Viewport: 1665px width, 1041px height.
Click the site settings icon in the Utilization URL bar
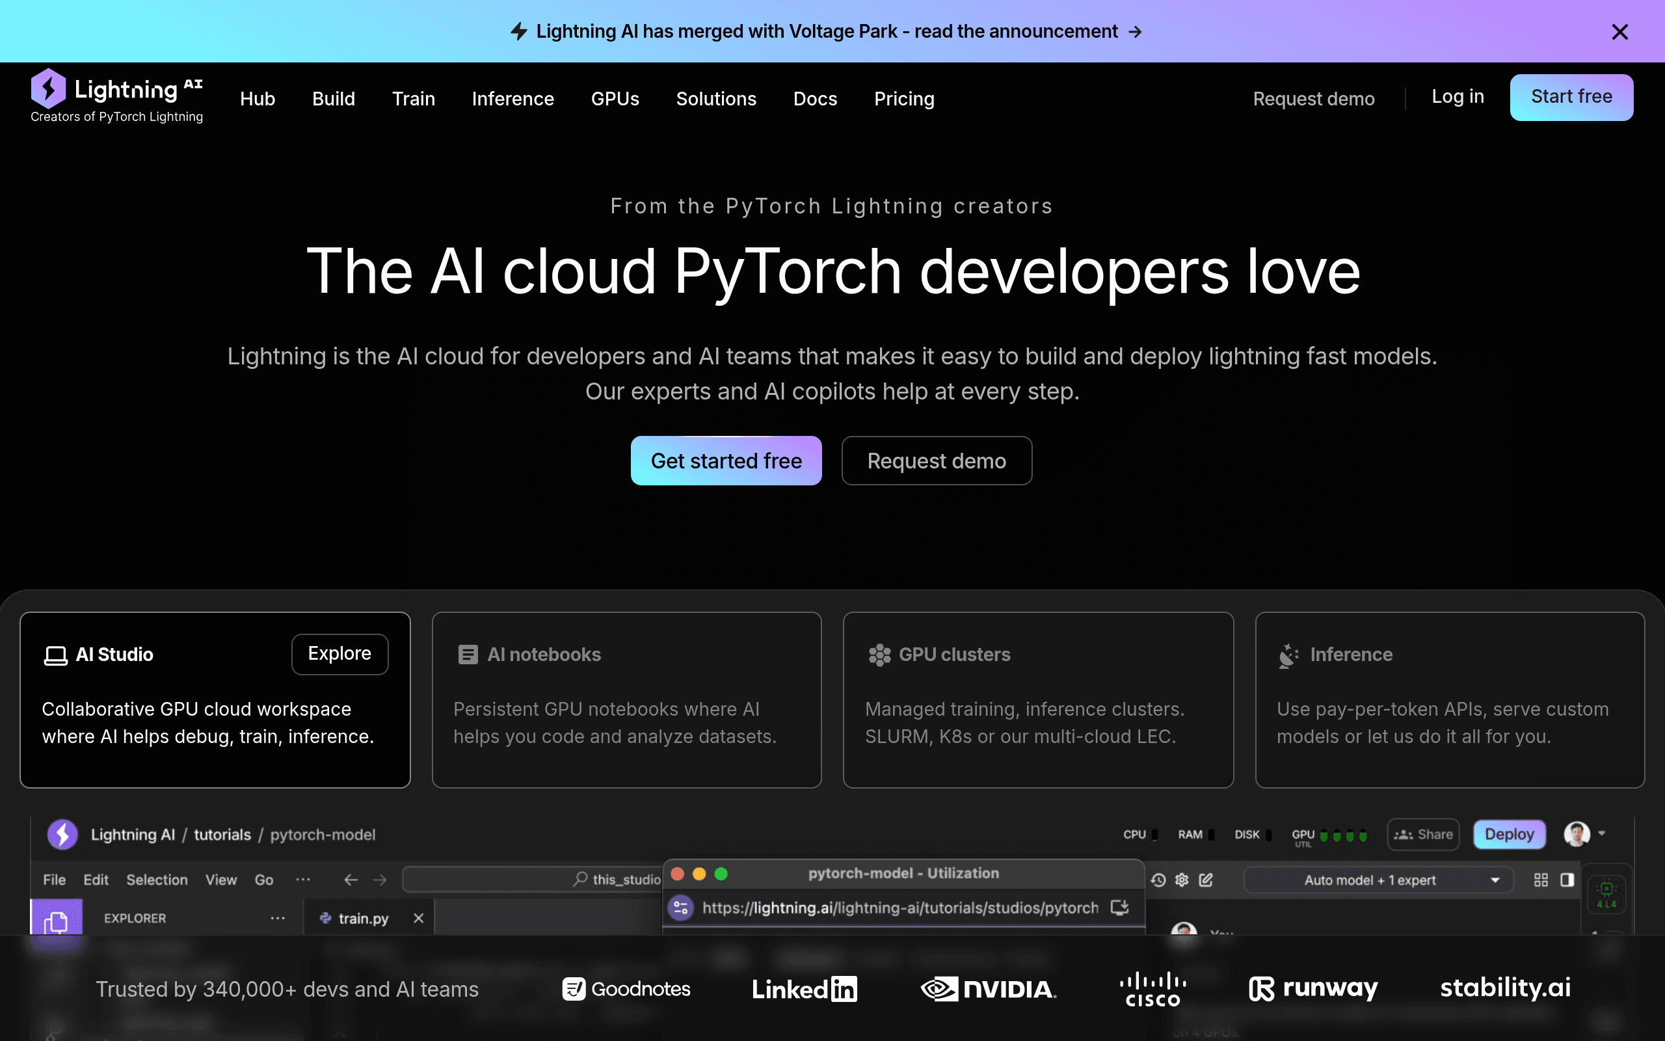point(681,908)
